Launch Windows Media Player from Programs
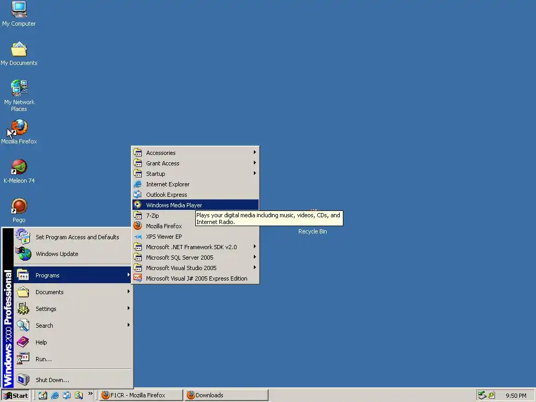 pos(195,205)
